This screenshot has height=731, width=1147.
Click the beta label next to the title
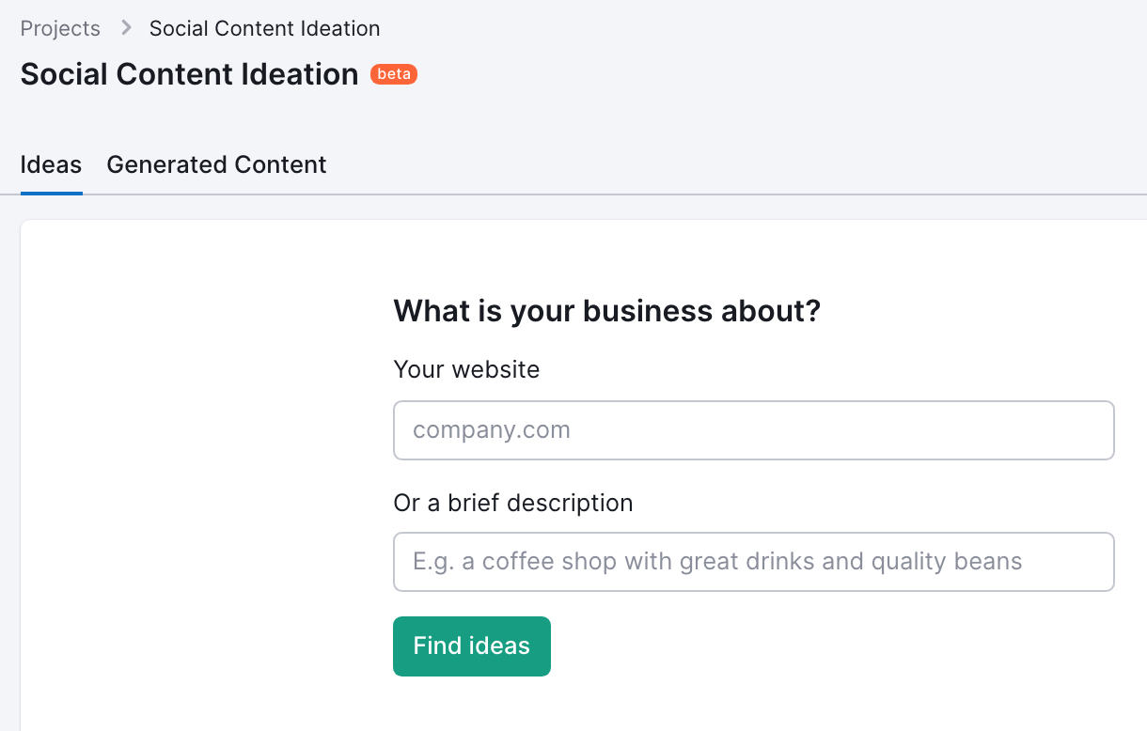[394, 73]
